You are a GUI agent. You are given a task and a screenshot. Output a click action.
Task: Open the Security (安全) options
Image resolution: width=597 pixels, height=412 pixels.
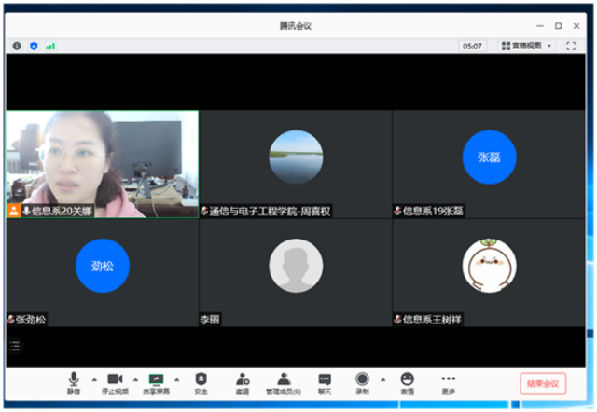pyautogui.click(x=201, y=383)
